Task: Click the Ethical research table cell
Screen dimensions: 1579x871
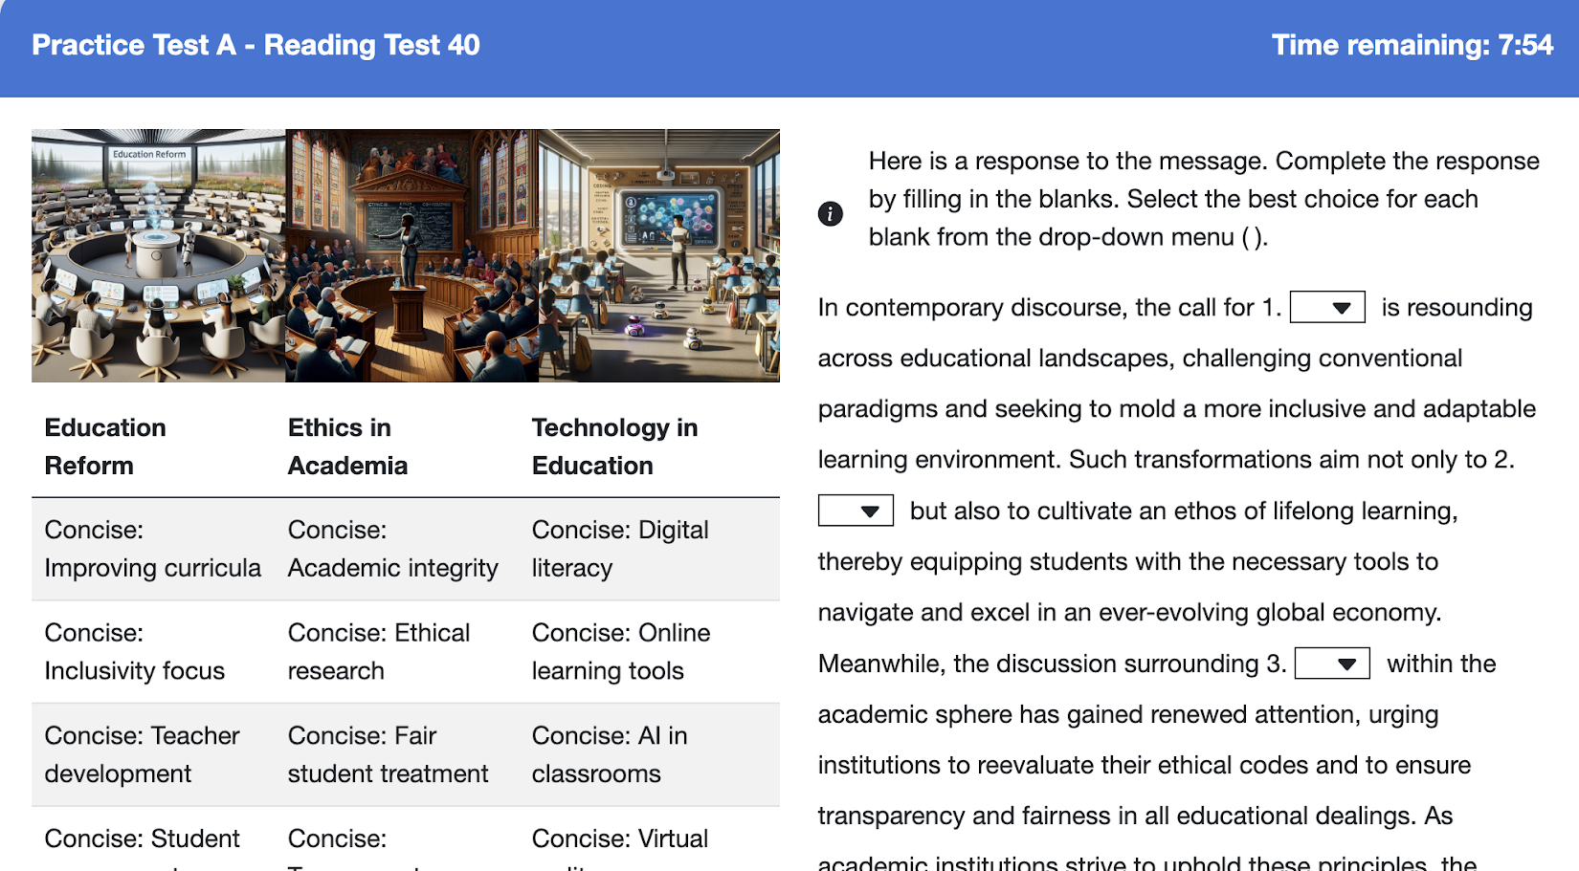Action: (x=397, y=652)
